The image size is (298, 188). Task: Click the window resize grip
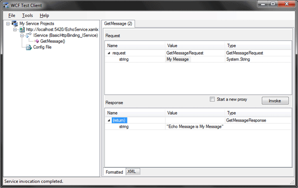(x=292, y=182)
